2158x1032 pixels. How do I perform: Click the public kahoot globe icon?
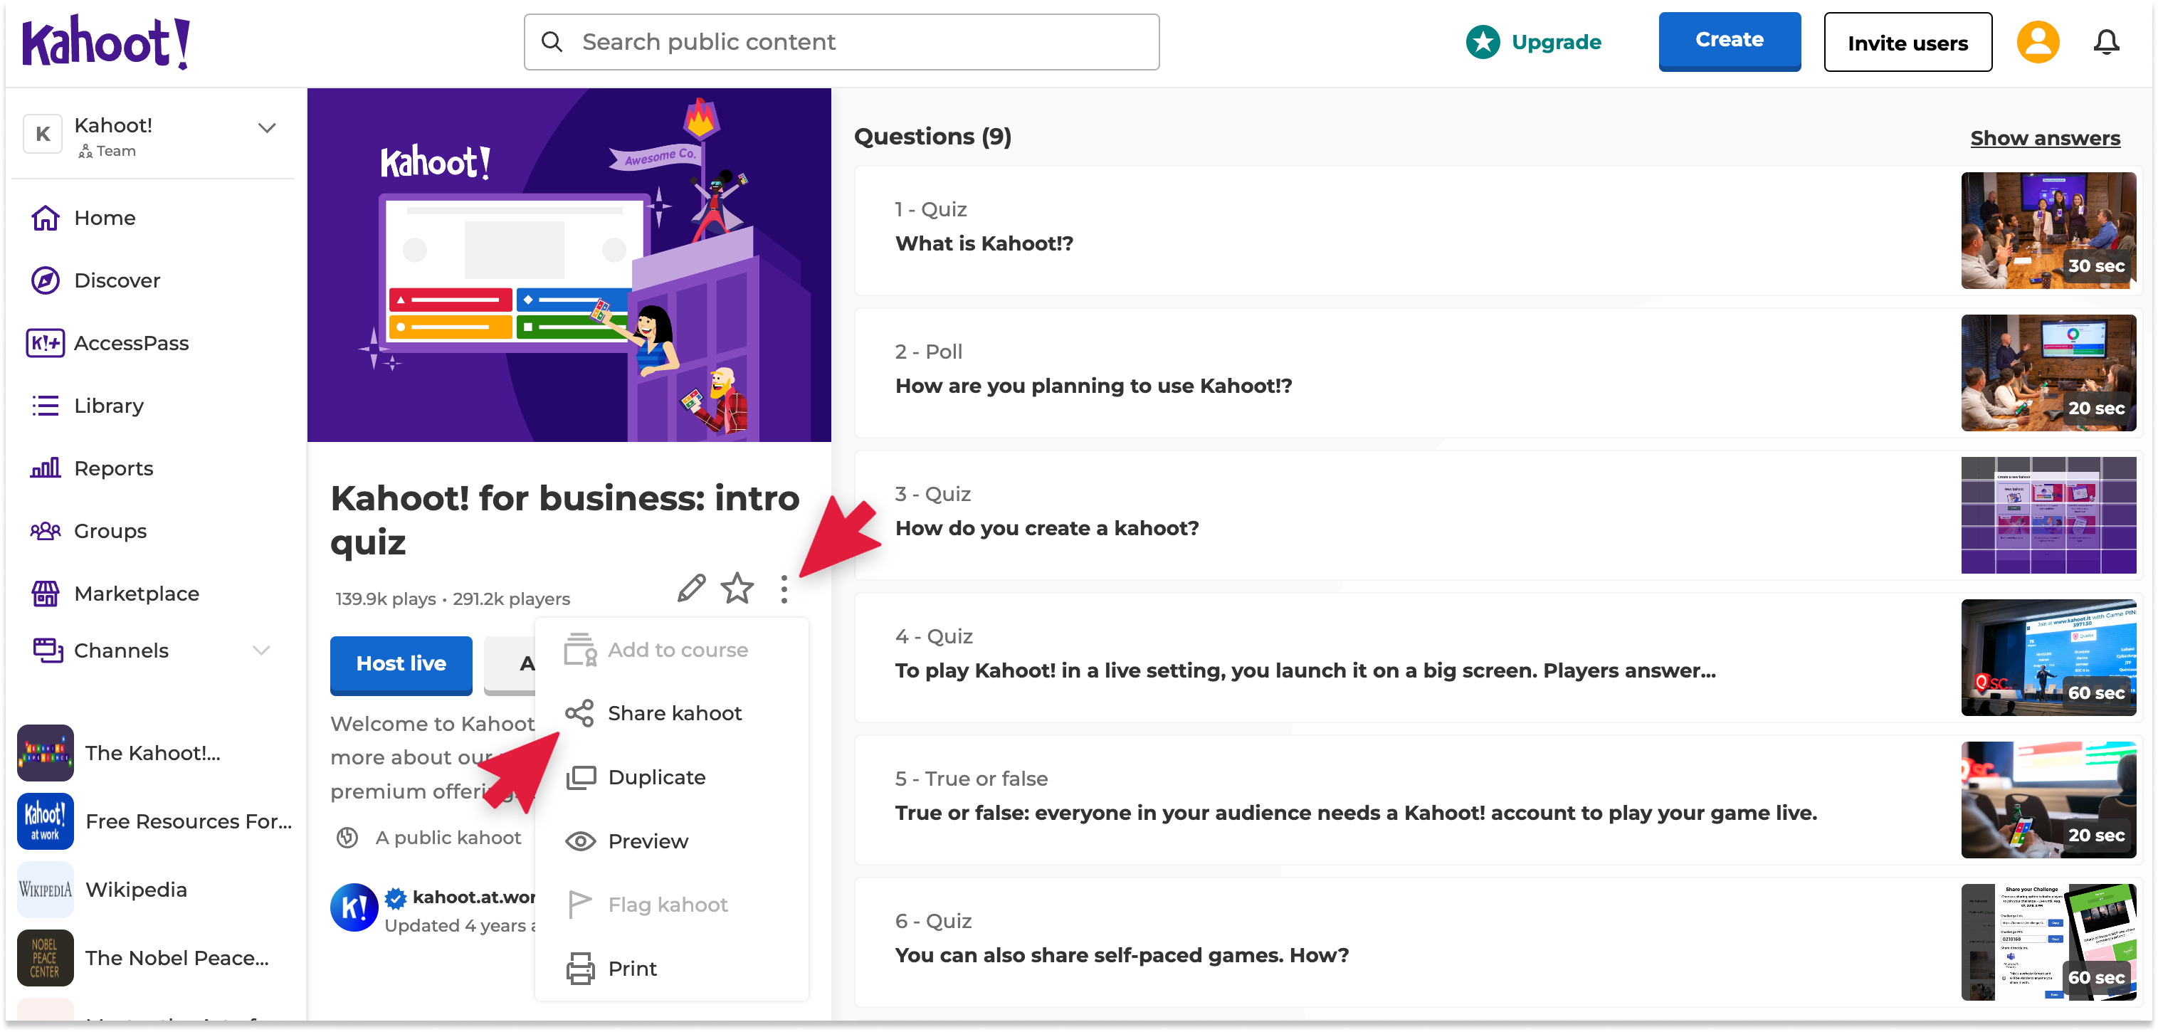tap(347, 838)
